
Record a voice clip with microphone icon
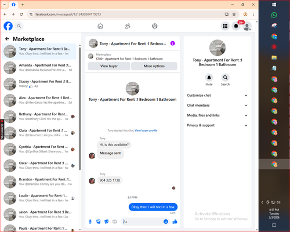pyautogui.click(x=90, y=222)
